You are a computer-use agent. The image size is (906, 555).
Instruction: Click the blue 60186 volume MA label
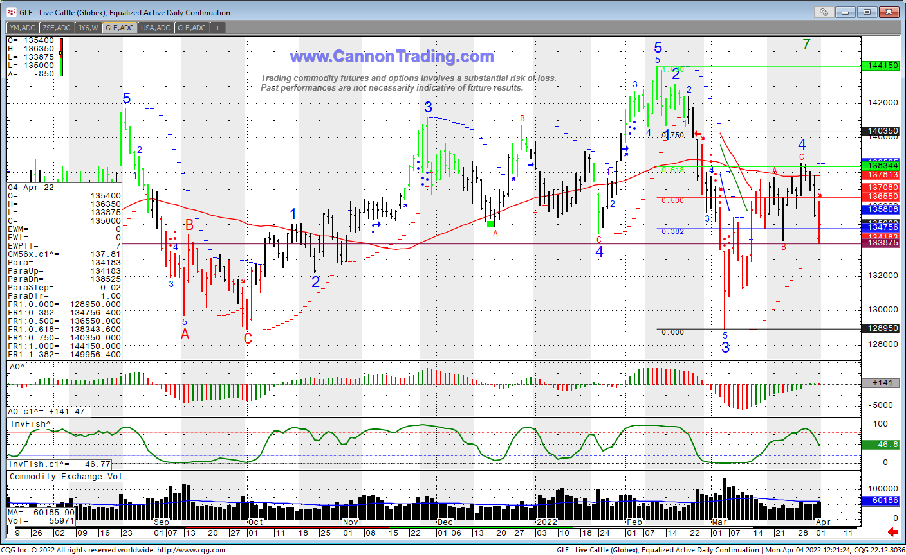pyautogui.click(x=885, y=500)
